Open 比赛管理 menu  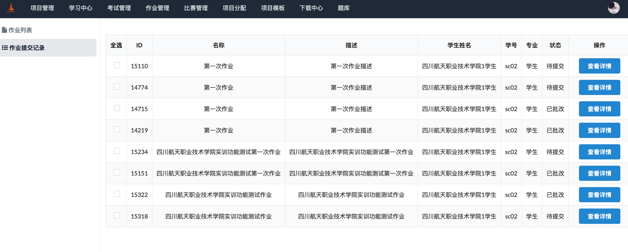coord(196,8)
